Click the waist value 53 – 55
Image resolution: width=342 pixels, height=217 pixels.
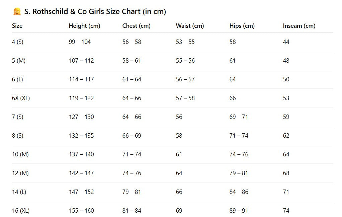point(185,42)
